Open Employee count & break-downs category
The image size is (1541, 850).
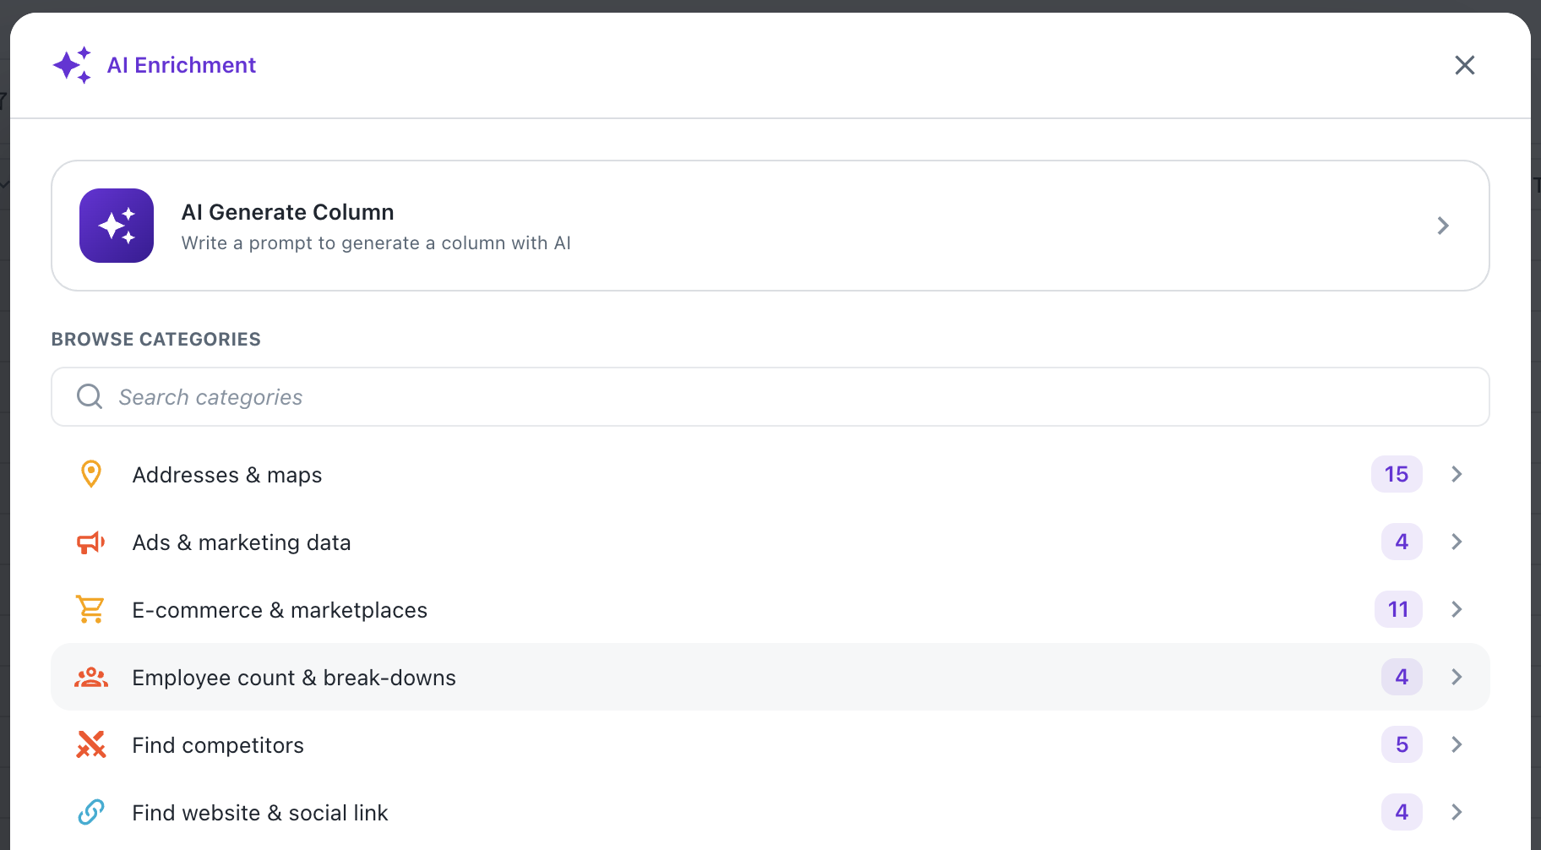click(x=770, y=677)
